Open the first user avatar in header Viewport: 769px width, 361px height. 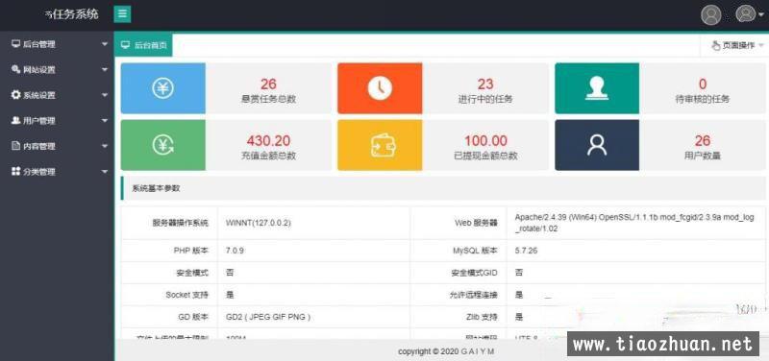(x=710, y=14)
